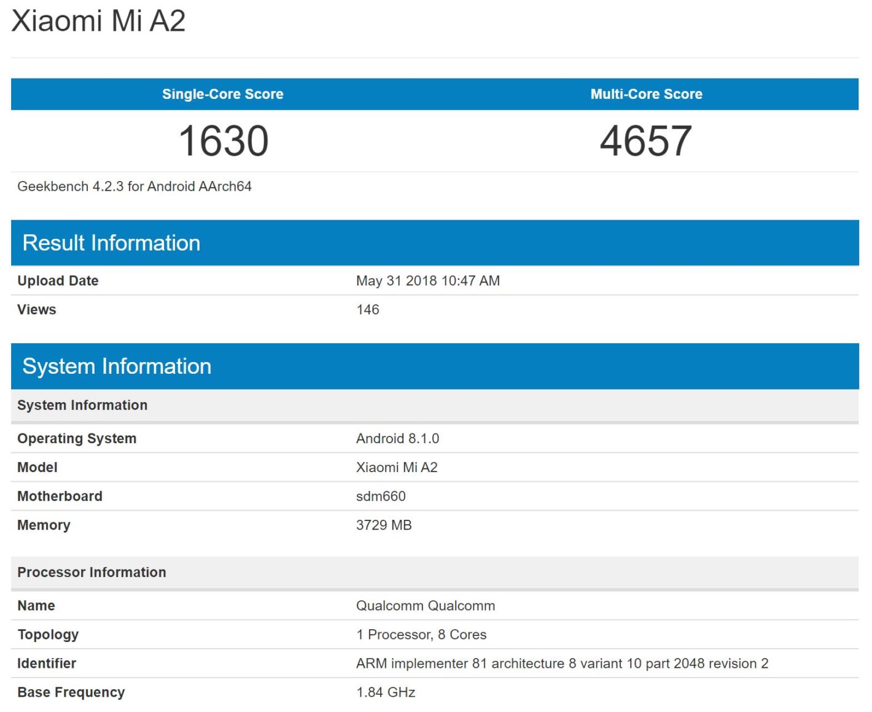This screenshot has height=712, width=872.
Task: Select the Single-Core Score header
Action: coord(222,94)
